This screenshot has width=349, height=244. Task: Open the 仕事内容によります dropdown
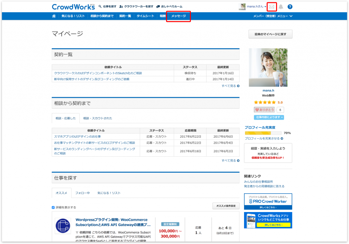click(x=269, y=117)
